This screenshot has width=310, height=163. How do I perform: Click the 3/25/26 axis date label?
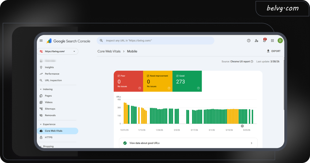247,130
